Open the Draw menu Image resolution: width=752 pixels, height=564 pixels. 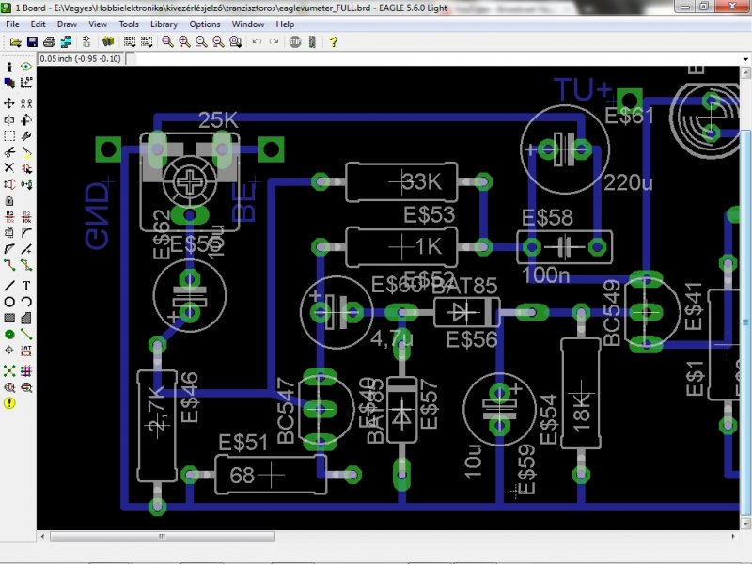coord(67,24)
